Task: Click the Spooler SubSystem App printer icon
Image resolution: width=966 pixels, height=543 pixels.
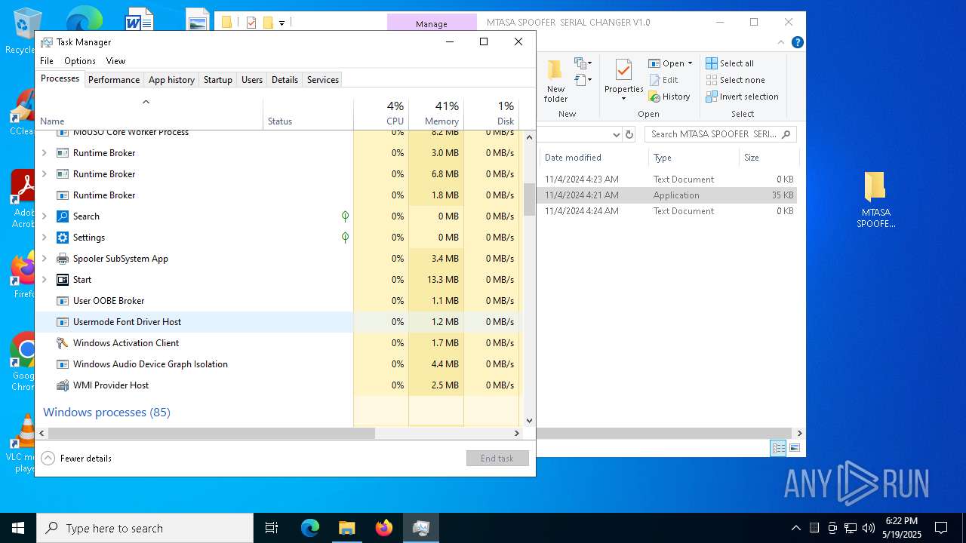Action: click(x=63, y=259)
